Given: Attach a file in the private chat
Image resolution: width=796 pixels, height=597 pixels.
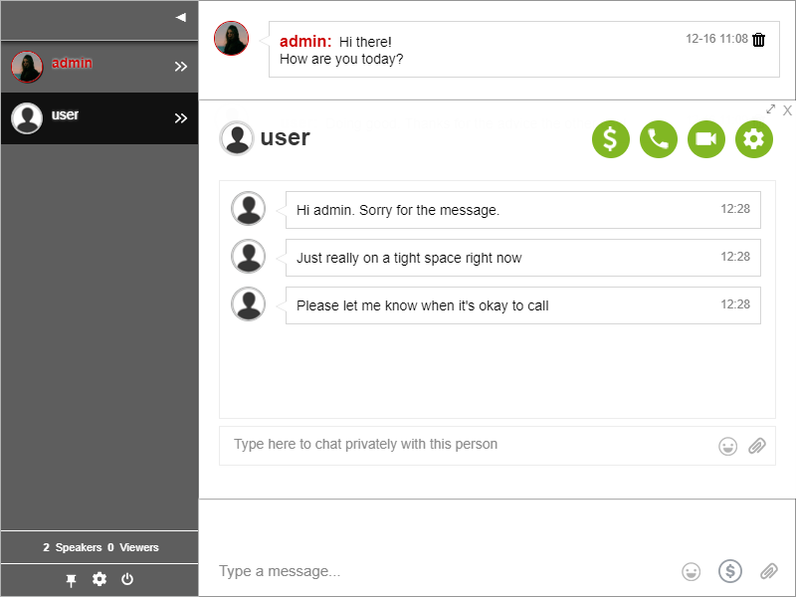Looking at the screenshot, I should tap(757, 445).
